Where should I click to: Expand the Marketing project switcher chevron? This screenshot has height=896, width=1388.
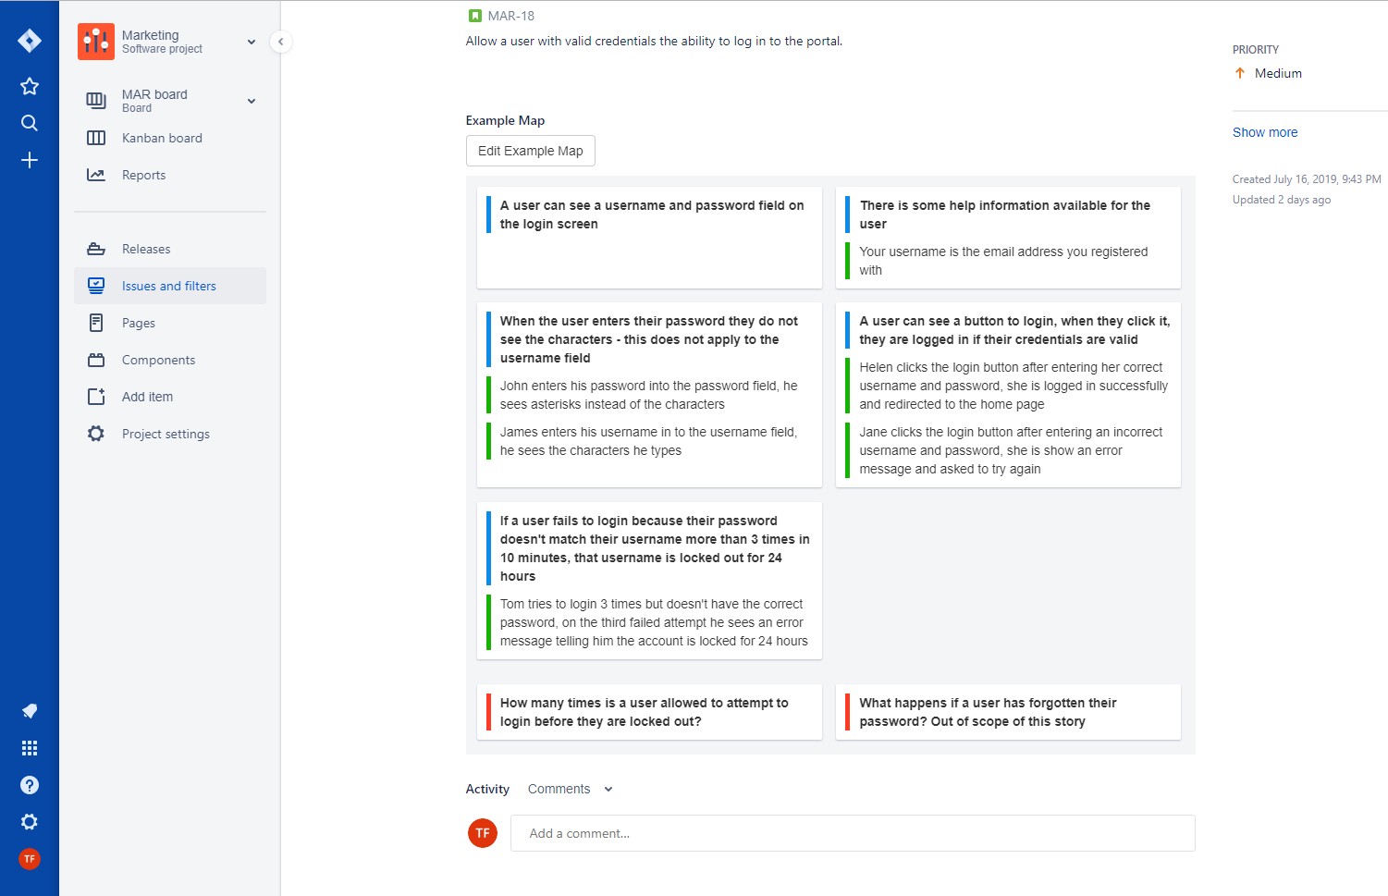251,42
